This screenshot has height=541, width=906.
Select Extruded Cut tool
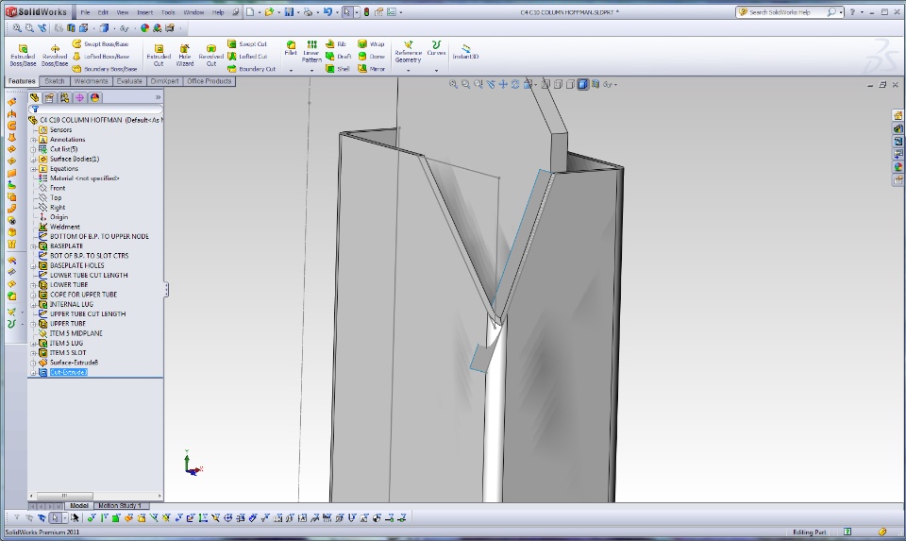point(159,56)
